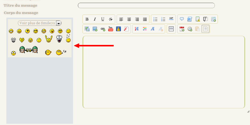Open the host an image tool
The width and height of the screenshot is (250, 125).
point(87,29)
